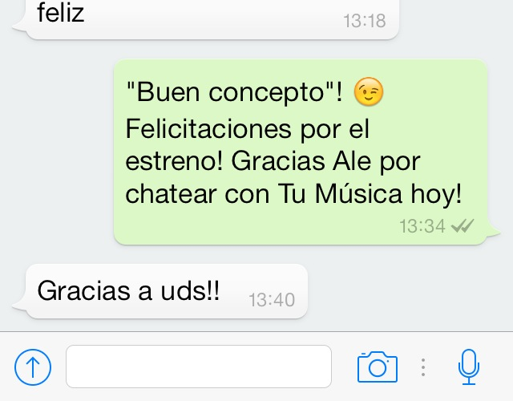The width and height of the screenshot is (513, 401).
Task: Click "Tu Música" in the sent message
Action: [x=340, y=194]
